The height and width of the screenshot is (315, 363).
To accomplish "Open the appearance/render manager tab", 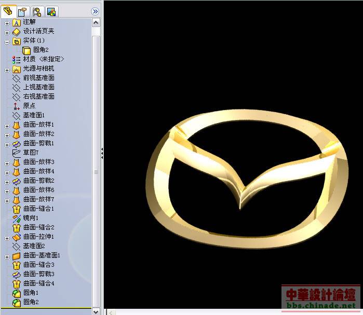I will coord(51,11).
